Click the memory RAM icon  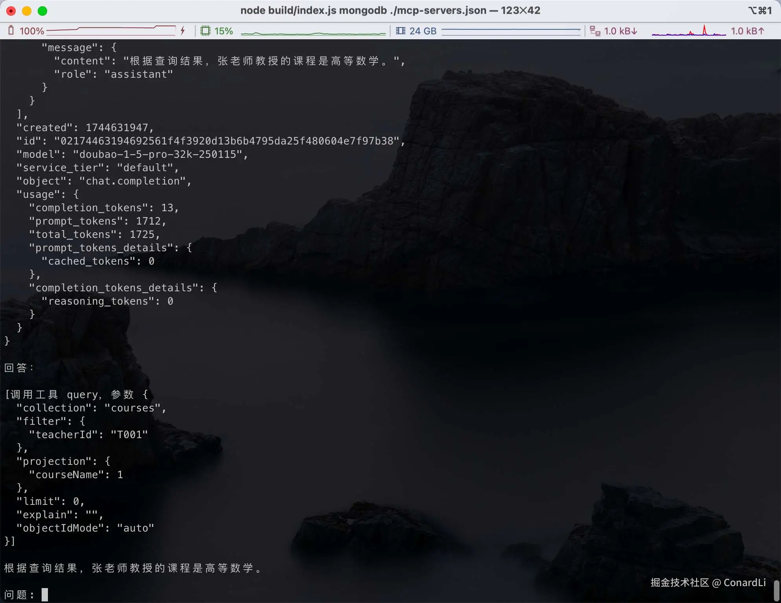400,31
